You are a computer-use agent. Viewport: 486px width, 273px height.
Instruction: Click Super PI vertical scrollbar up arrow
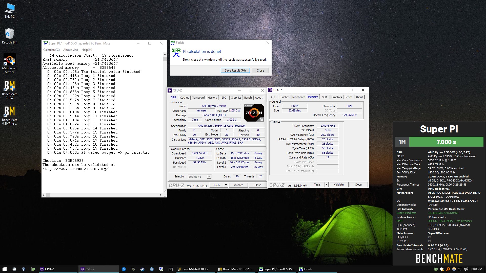coord(165,55)
